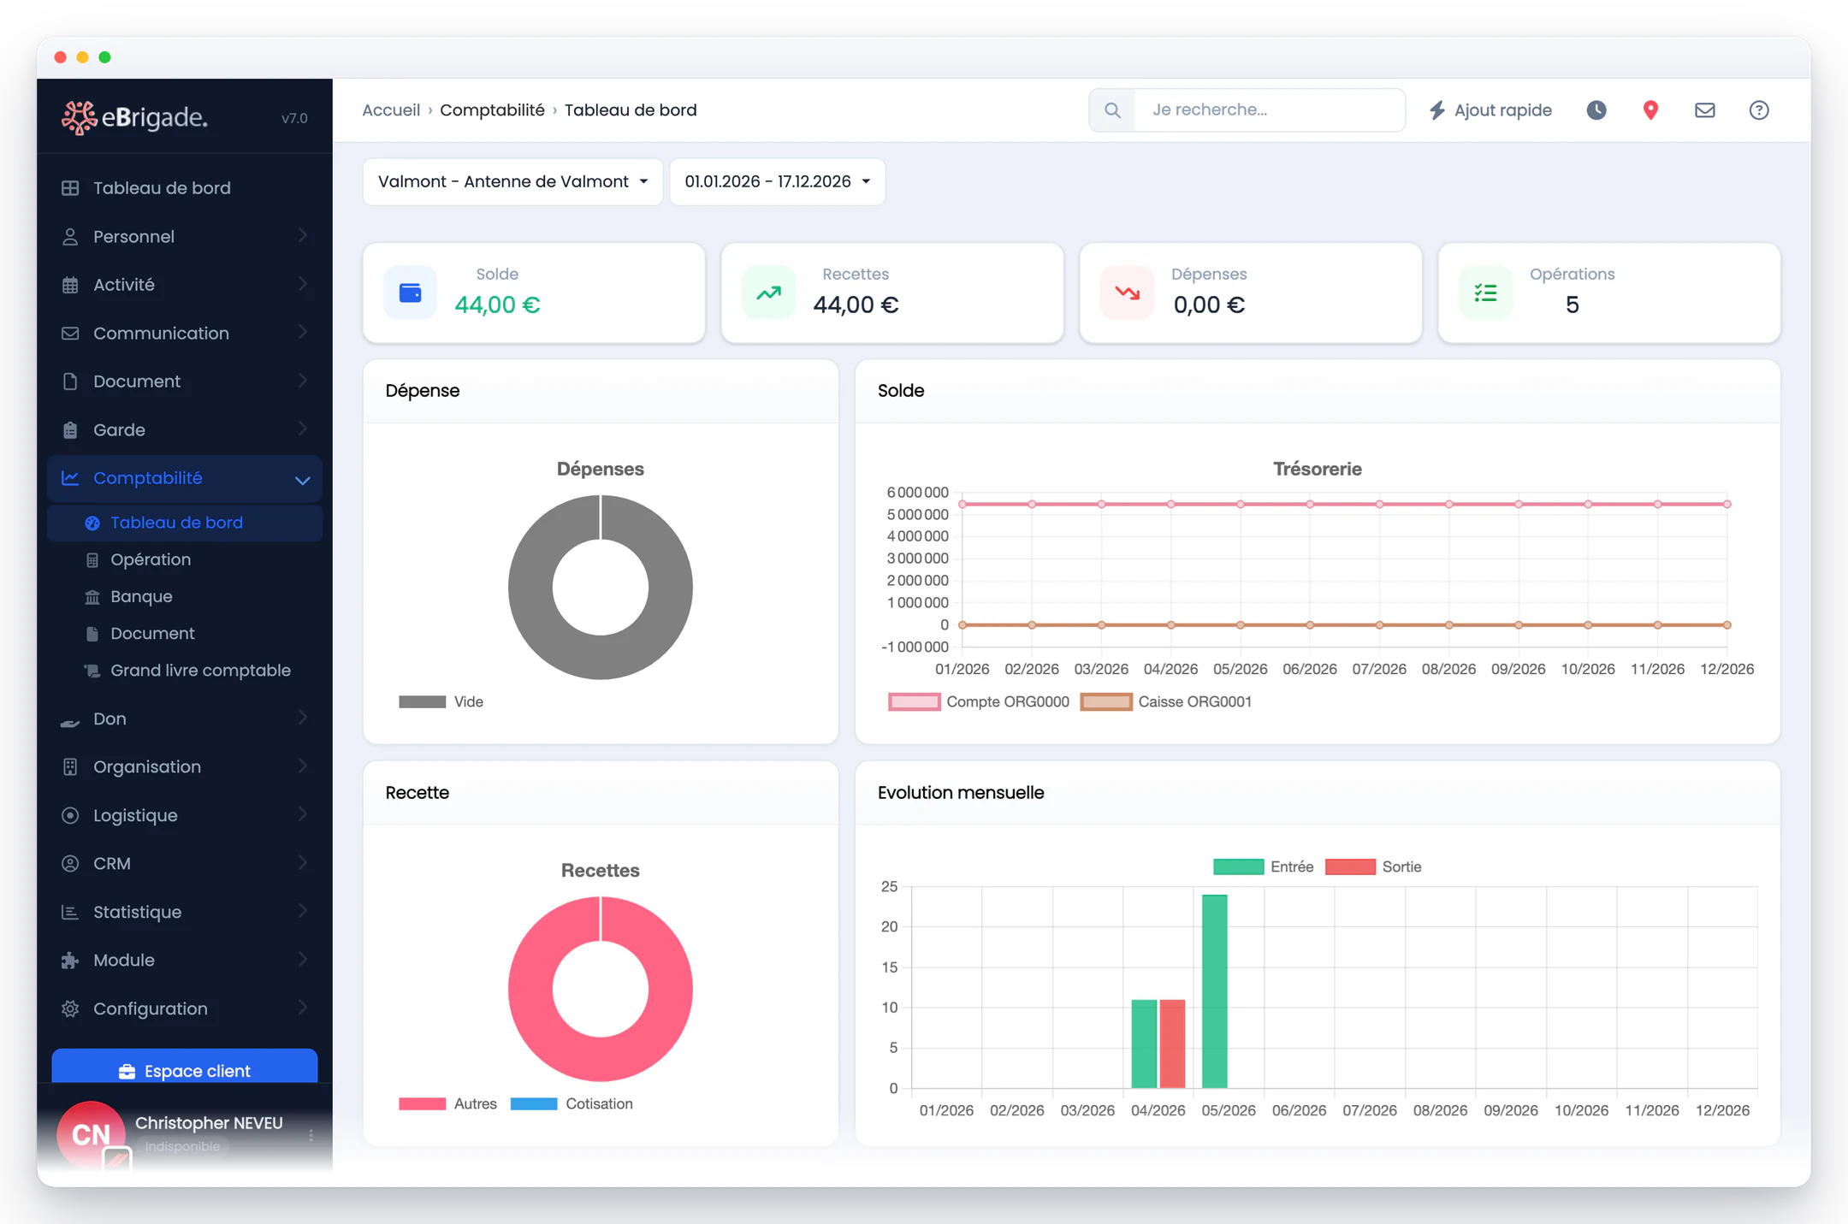Toggle the Sortie legend series

[x=1373, y=866]
